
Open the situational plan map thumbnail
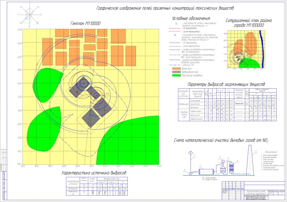tap(246, 50)
